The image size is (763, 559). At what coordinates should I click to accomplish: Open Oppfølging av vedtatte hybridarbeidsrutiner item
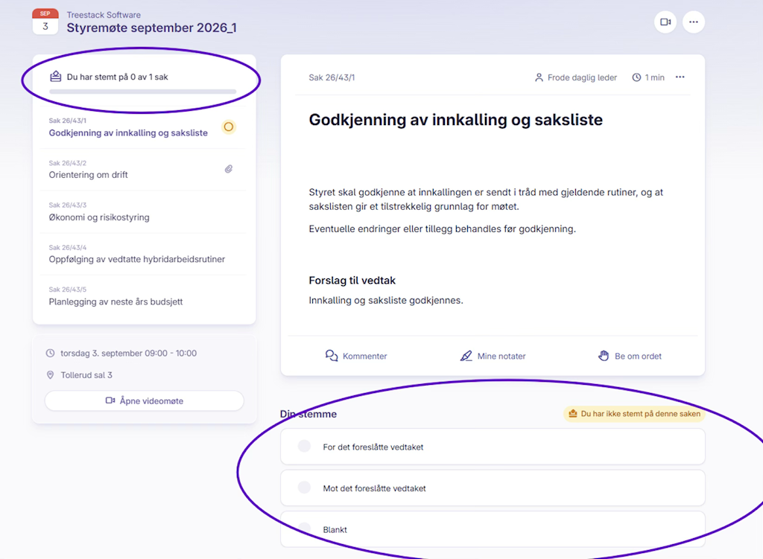144,255
